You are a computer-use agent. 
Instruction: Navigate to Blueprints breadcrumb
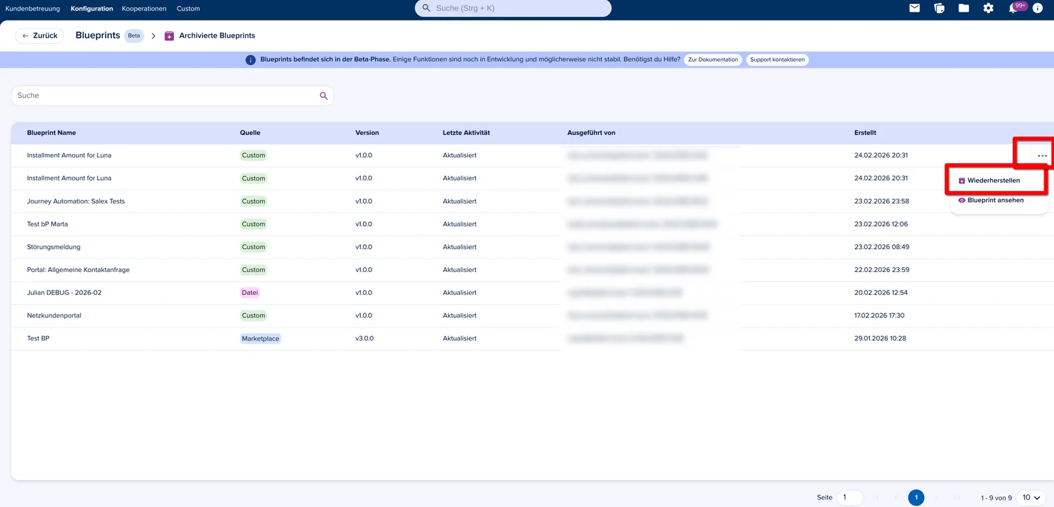click(97, 36)
